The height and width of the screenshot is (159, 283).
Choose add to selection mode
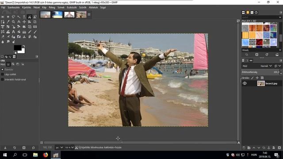coord(13,64)
